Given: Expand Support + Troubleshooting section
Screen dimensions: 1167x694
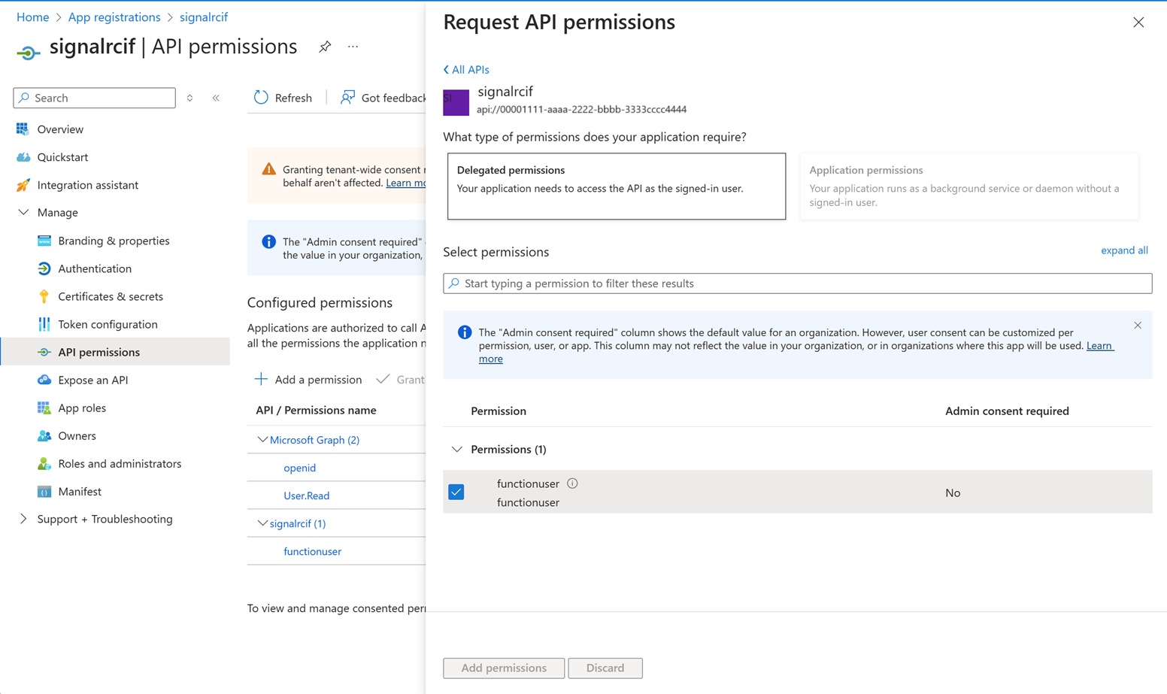Looking at the screenshot, I should 23,519.
